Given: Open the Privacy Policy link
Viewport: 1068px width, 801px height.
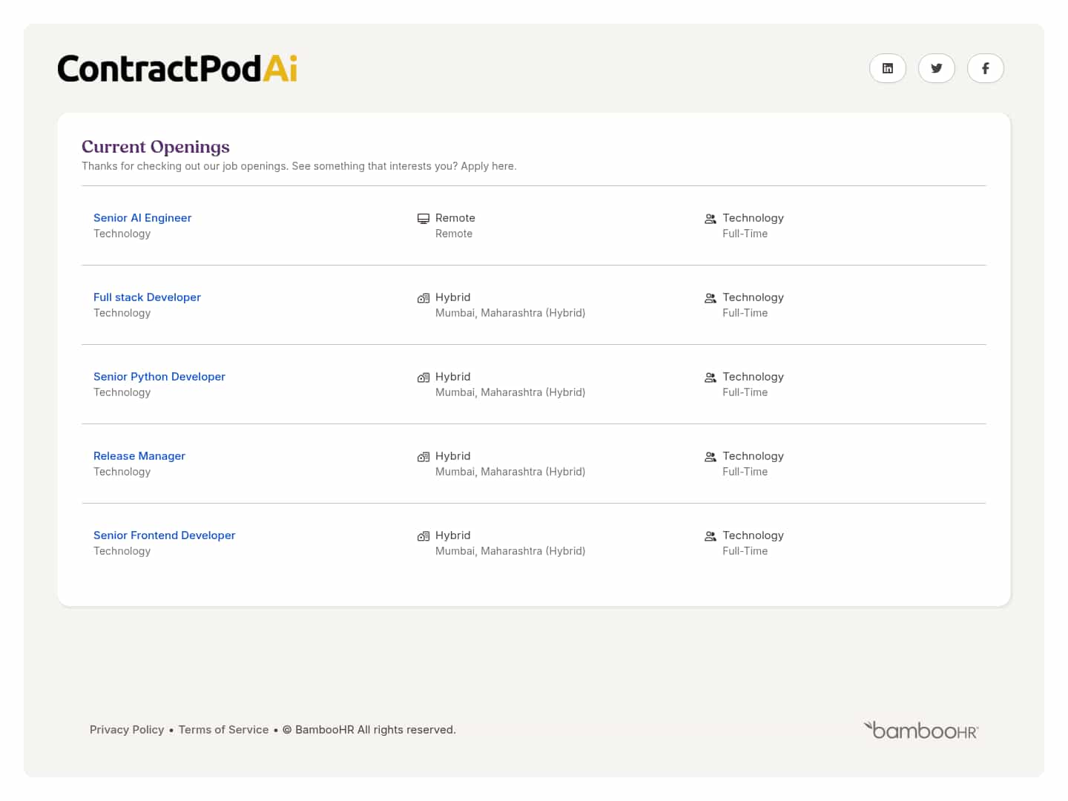Looking at the screenshot, I should (x=127, y=730).
